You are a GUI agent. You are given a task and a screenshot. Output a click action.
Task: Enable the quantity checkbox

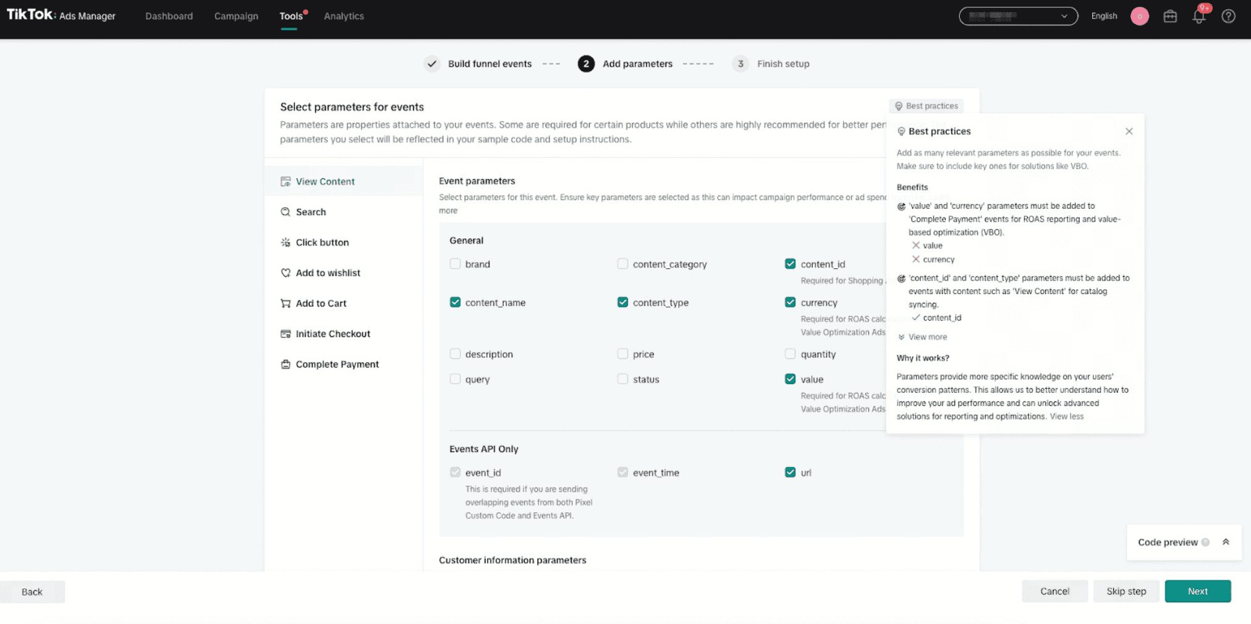click(790, 354)
